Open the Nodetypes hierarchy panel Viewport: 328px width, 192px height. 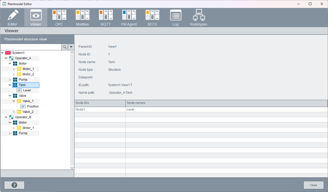(x=199, y=17)
